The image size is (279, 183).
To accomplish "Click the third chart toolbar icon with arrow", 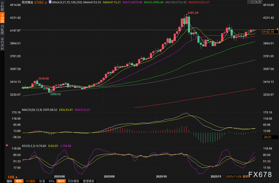I will 257,2.
